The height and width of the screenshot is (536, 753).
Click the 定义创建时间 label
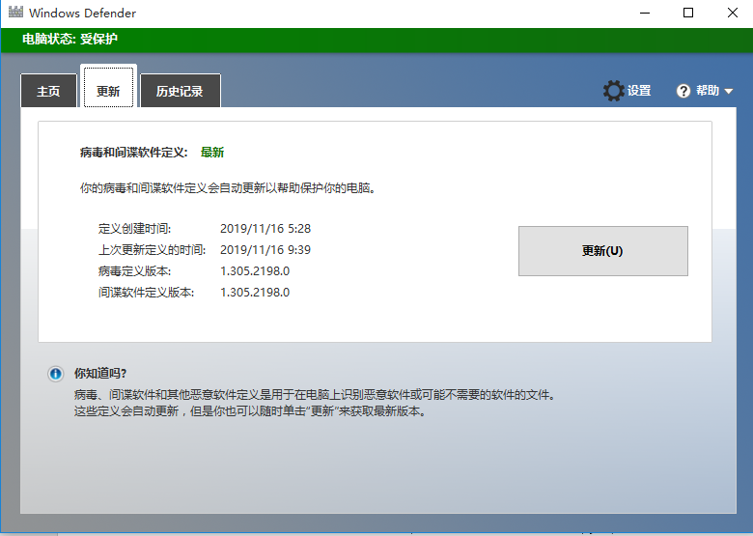point(134,229)
